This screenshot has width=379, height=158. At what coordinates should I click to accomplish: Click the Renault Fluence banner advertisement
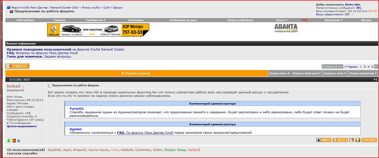pos(98,30)
